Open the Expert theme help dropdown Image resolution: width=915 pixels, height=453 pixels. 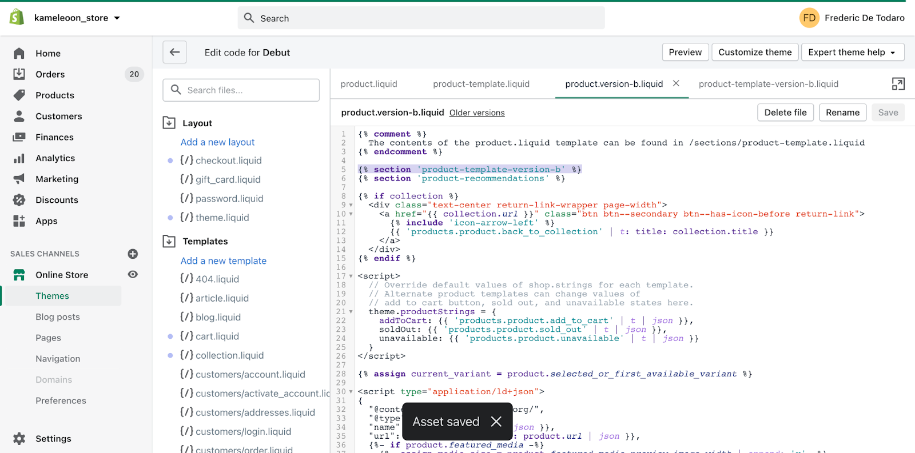[852, 52]
